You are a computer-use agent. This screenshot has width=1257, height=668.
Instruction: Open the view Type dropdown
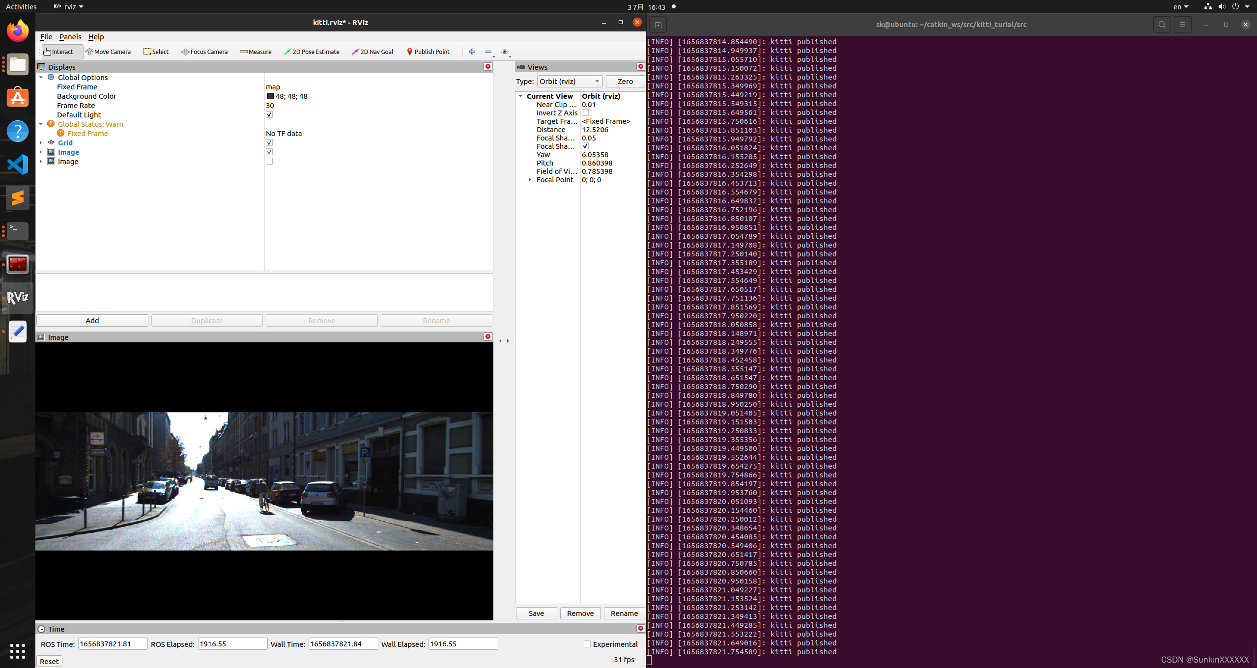click(570, 82)
